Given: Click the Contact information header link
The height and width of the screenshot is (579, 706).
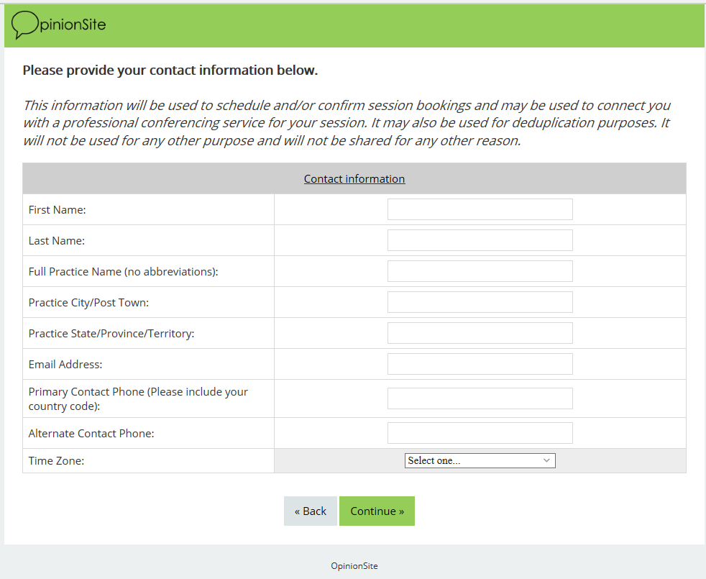Looking at the screenshot, I should (x=354, y=179).
